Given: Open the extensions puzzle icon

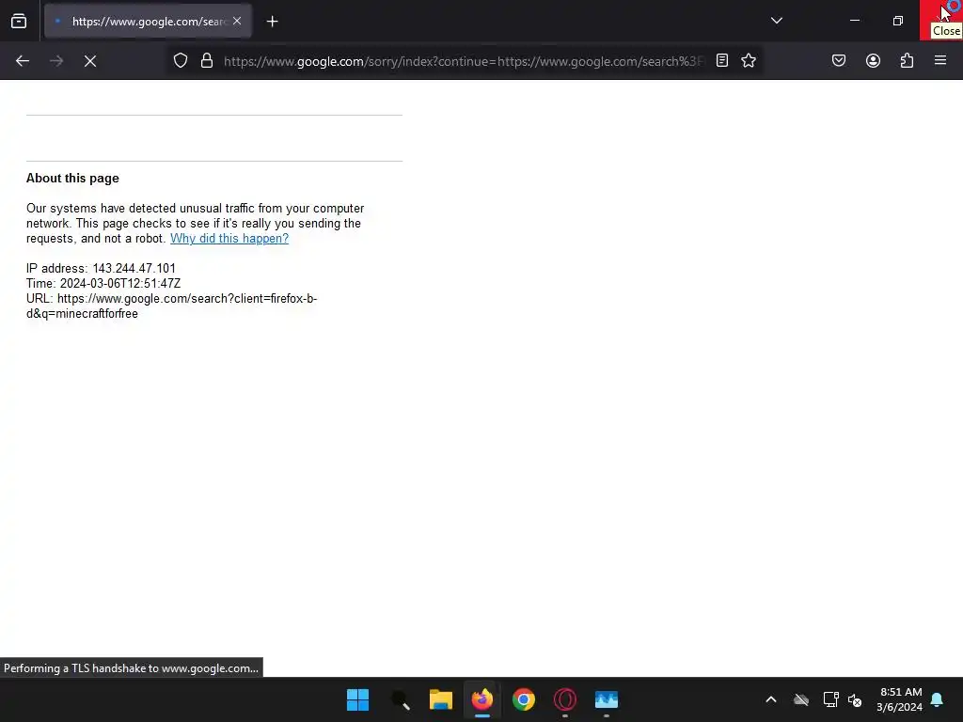Looking at the screenshot, I should 907,61.
